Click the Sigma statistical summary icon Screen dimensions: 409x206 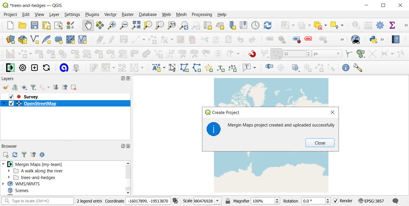392,25
